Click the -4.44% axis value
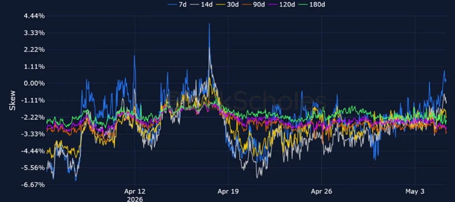The image size is (455, 202). click(33, 151)
